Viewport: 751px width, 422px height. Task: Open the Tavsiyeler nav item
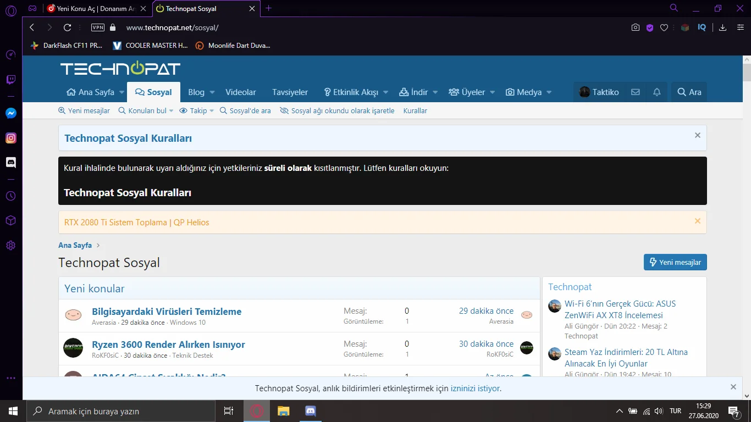coord(290,92)
